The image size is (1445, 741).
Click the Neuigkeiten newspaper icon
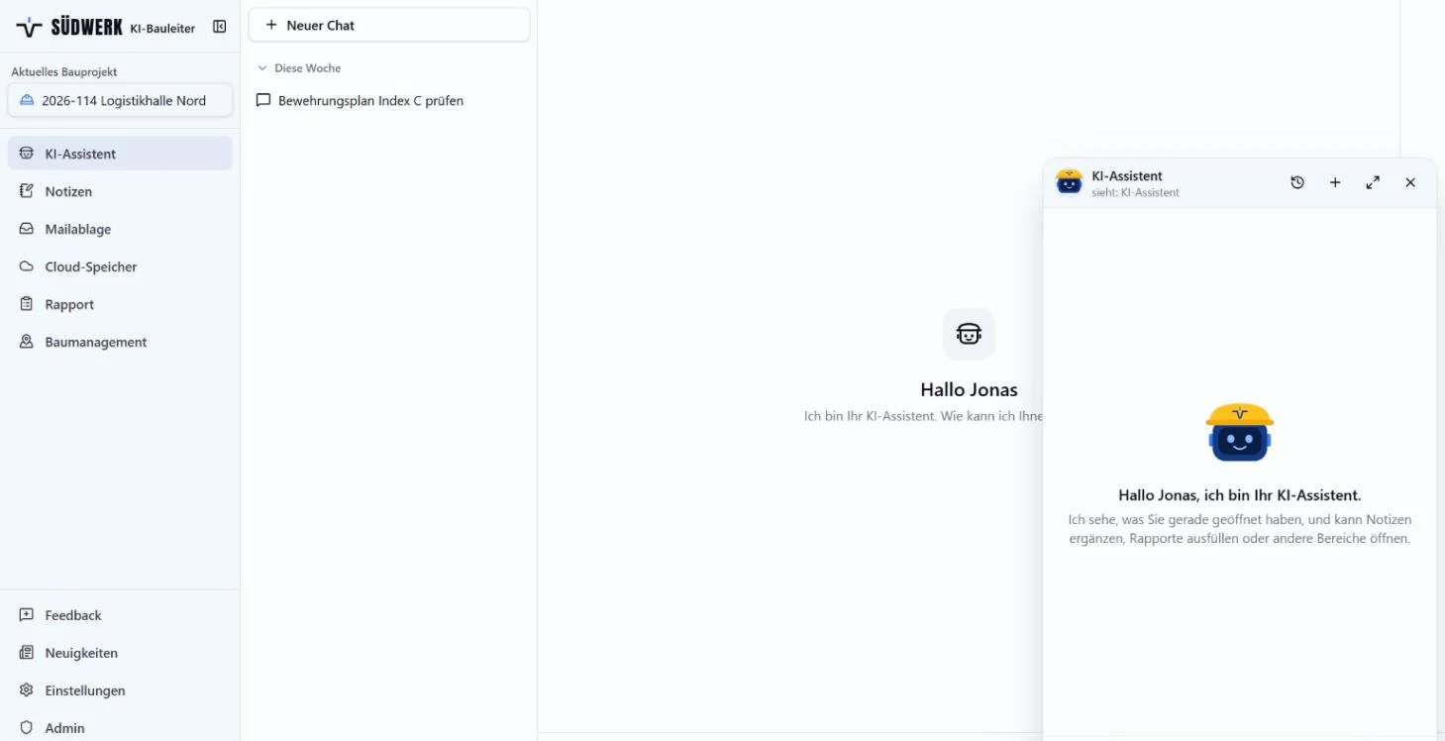coord(27,653)
